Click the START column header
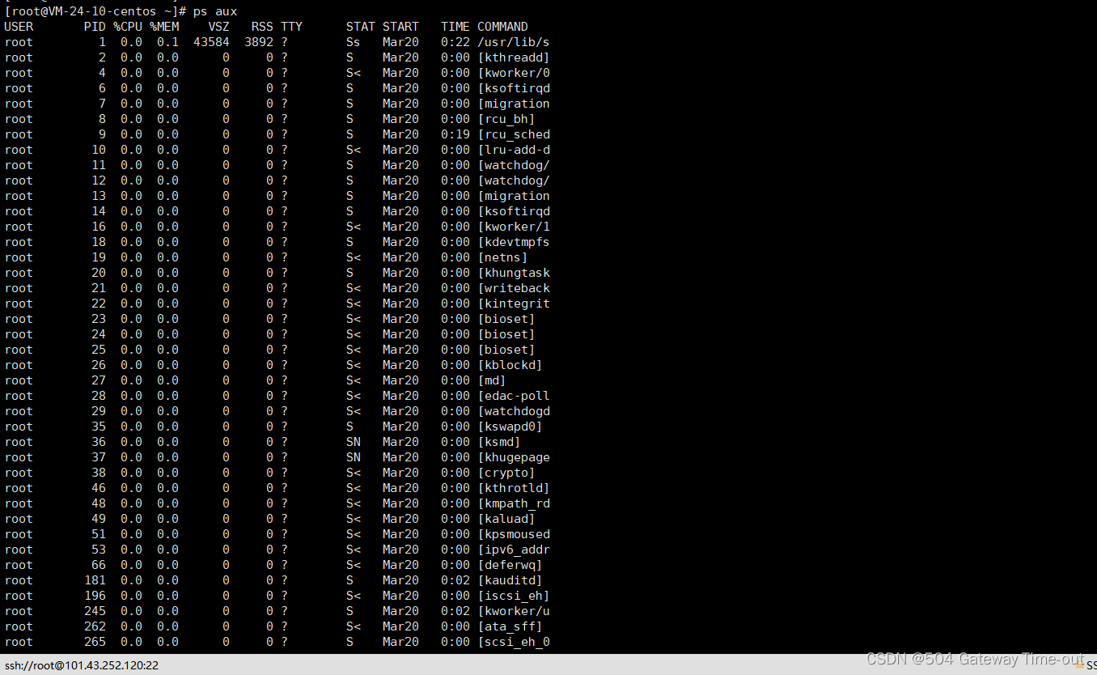The height and width of the screenshot is (675, 1097). [x=400, y=27]
